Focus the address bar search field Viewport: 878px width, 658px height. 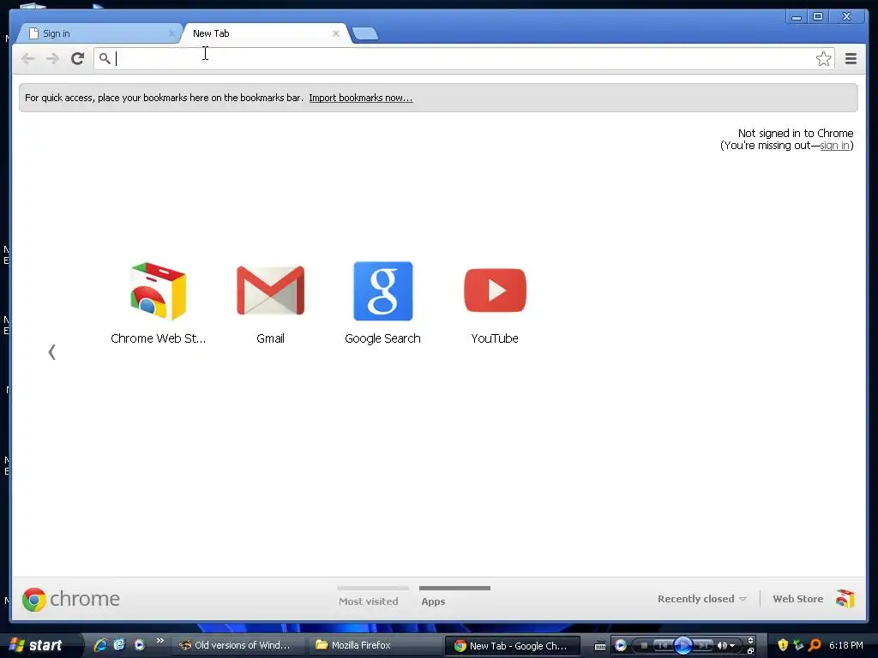click(x=464, y=58)
